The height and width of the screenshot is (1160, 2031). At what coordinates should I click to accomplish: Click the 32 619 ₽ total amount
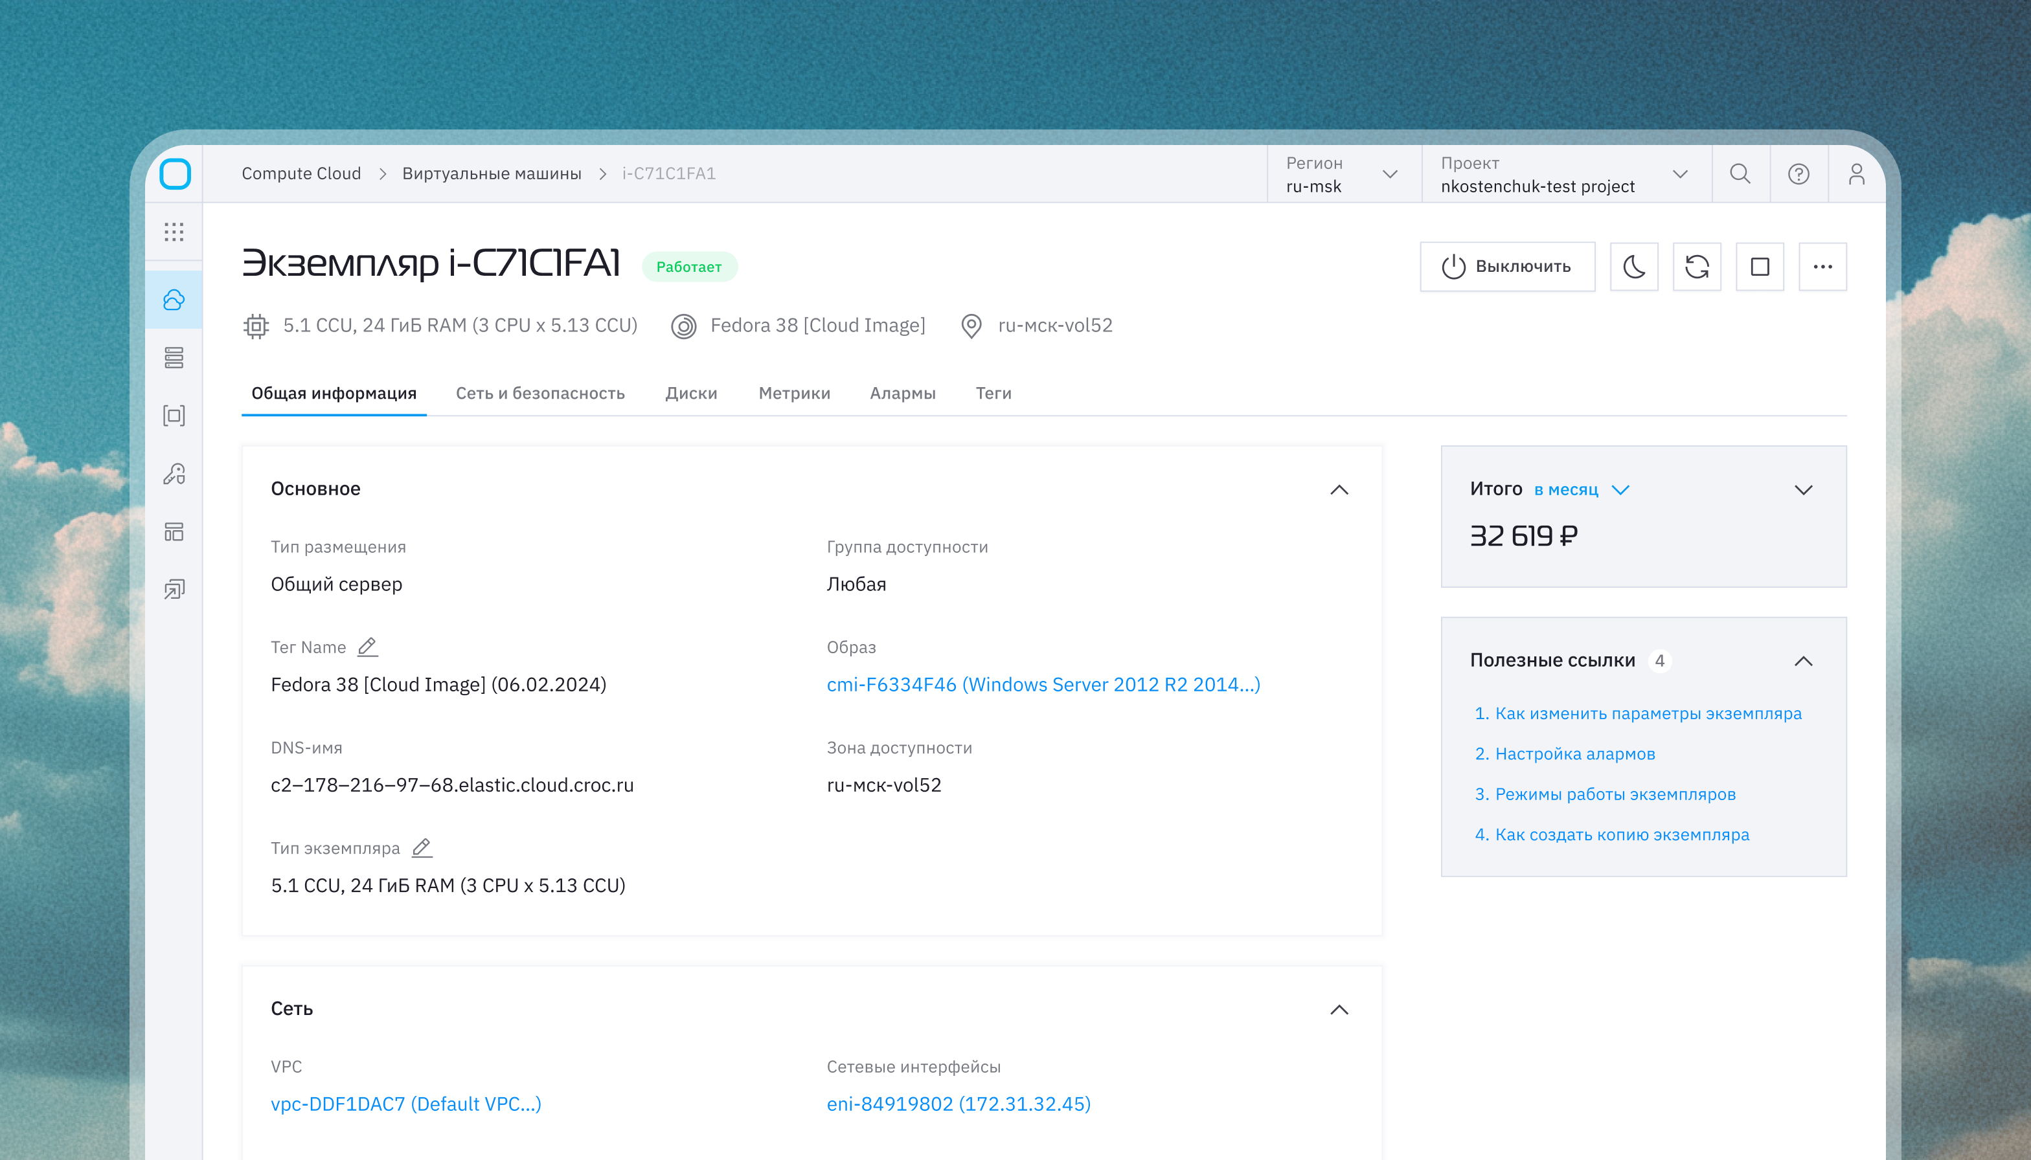tap(1523, 536)
